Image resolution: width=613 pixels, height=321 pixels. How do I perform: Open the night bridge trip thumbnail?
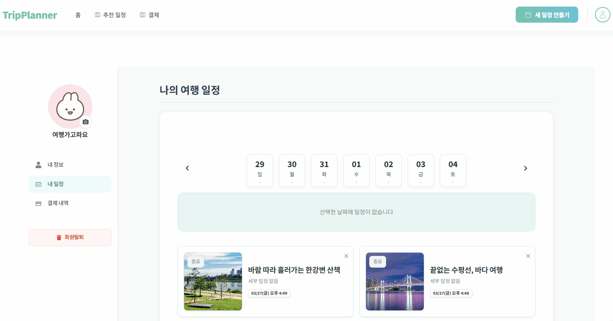(x=395, y=282)
